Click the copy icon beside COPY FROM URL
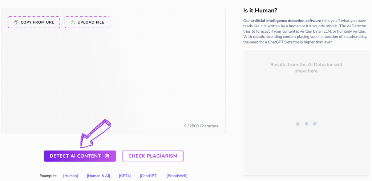The height and width of the screenshot is (181, 372). (x=16, y=22)
